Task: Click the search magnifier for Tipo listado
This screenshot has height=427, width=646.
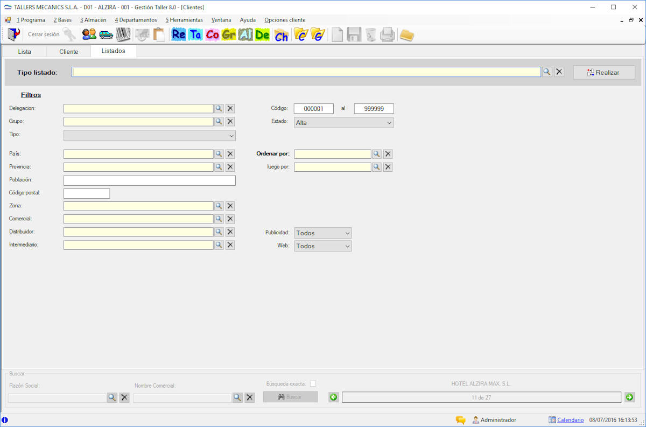Action: [x=547, y=72]
